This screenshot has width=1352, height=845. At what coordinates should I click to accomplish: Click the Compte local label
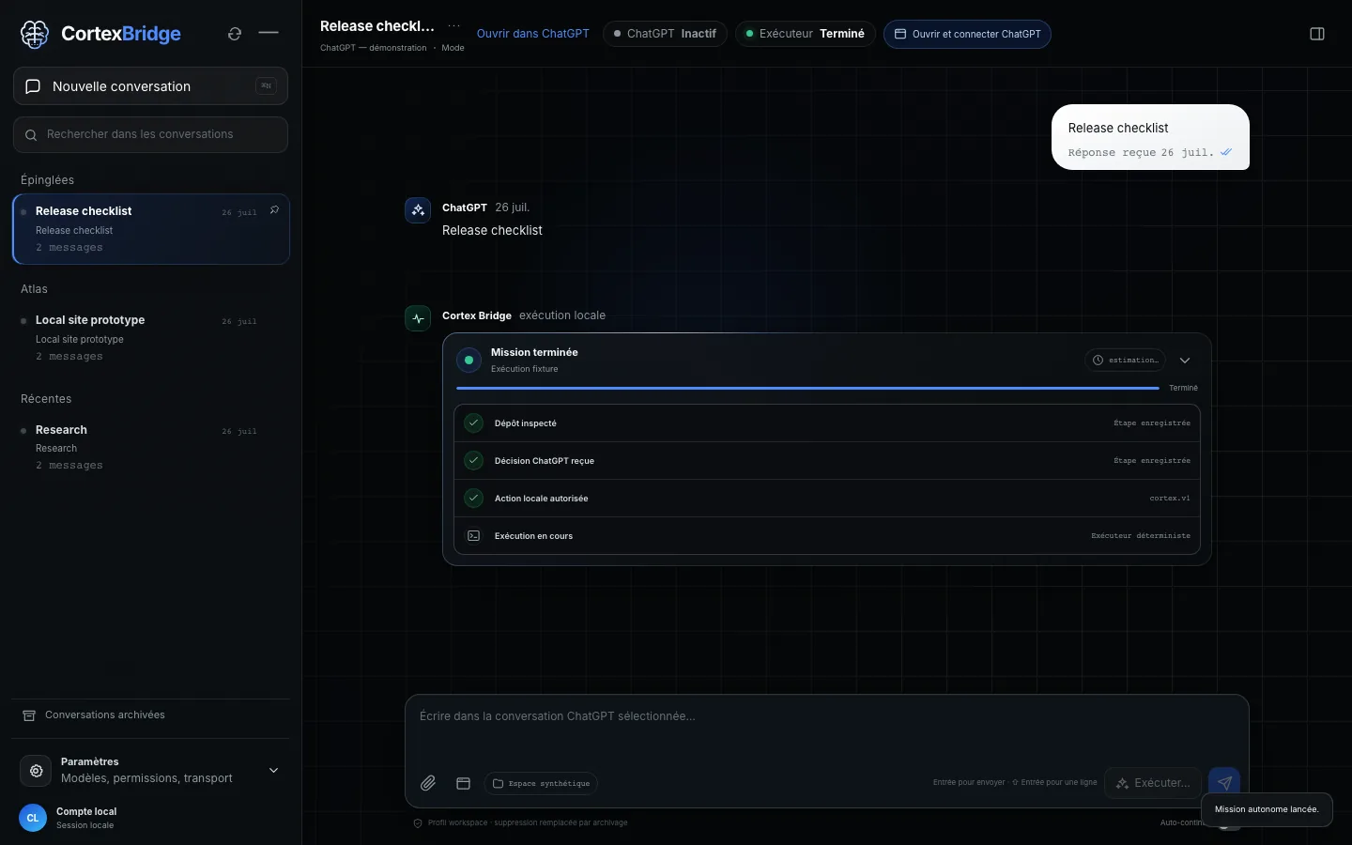86,811
